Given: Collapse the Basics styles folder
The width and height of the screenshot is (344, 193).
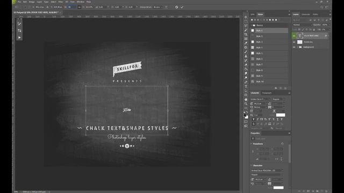Looking at the screenshot, I should click(252, 25).
